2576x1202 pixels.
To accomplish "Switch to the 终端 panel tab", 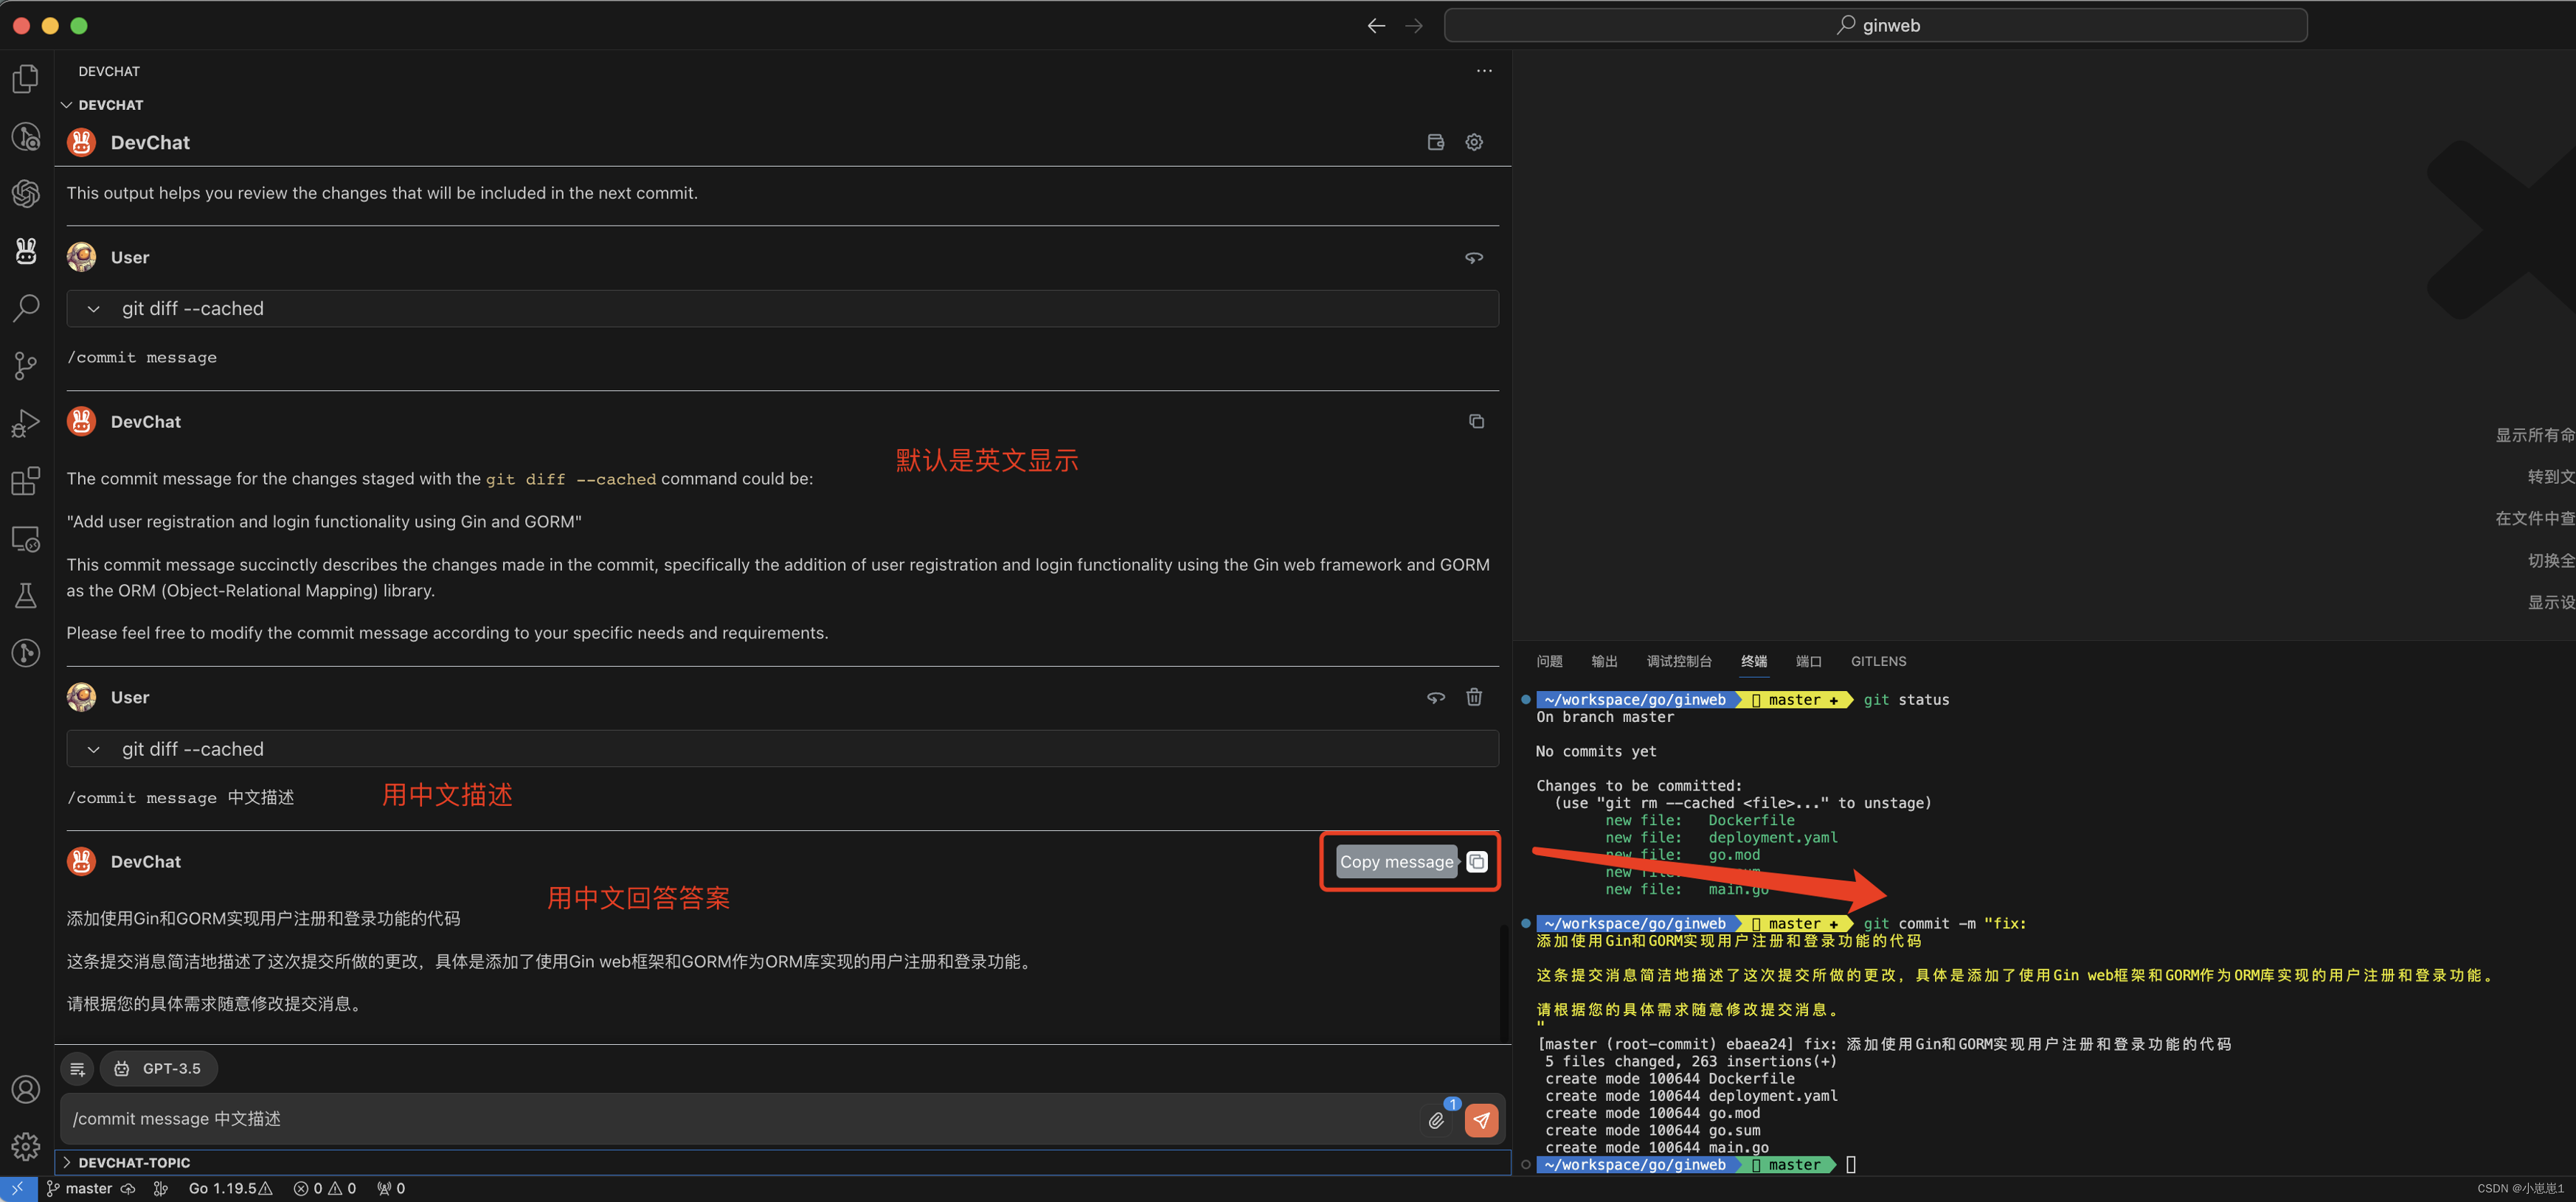I will click(x=1754, y=661).
